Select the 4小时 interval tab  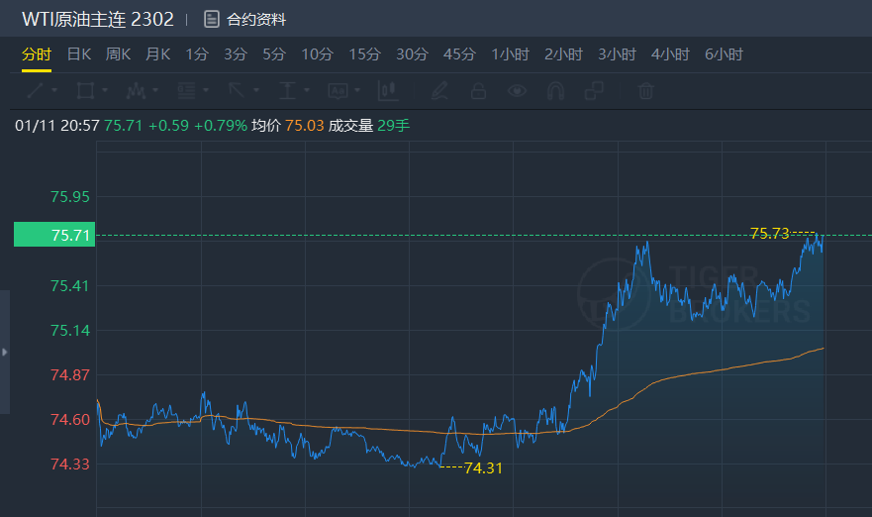click(x=670, y=54)
